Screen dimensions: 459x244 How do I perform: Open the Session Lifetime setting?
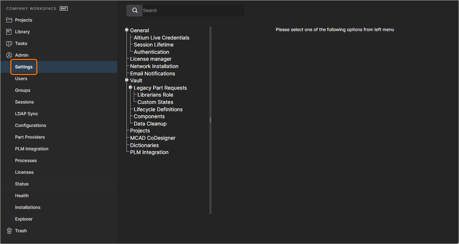coord(153,44)
